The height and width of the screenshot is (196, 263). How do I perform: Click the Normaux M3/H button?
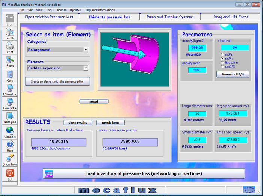point(233,74)
